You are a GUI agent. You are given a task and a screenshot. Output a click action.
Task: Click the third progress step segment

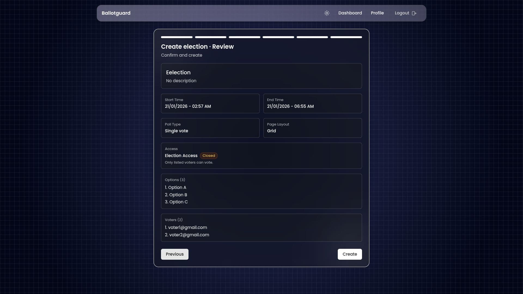(244, 37)
